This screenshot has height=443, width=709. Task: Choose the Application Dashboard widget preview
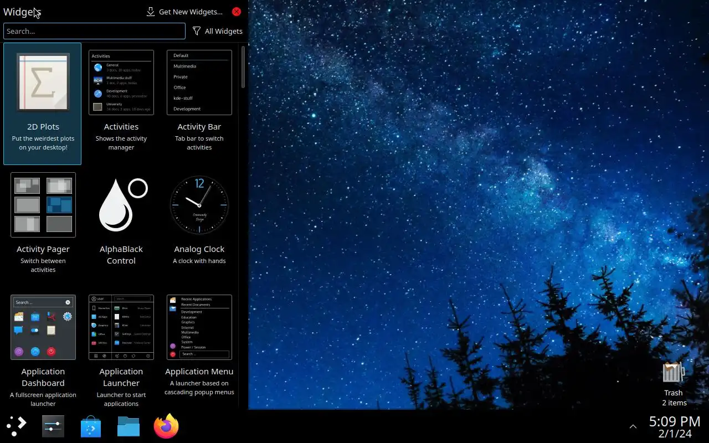pos(43,327)
